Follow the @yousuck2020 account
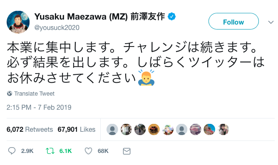The image size is (278, 165). point(233,21)
